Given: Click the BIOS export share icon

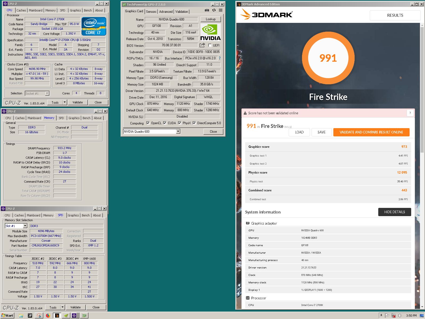Looking at the screenshot, I should 202,45.
